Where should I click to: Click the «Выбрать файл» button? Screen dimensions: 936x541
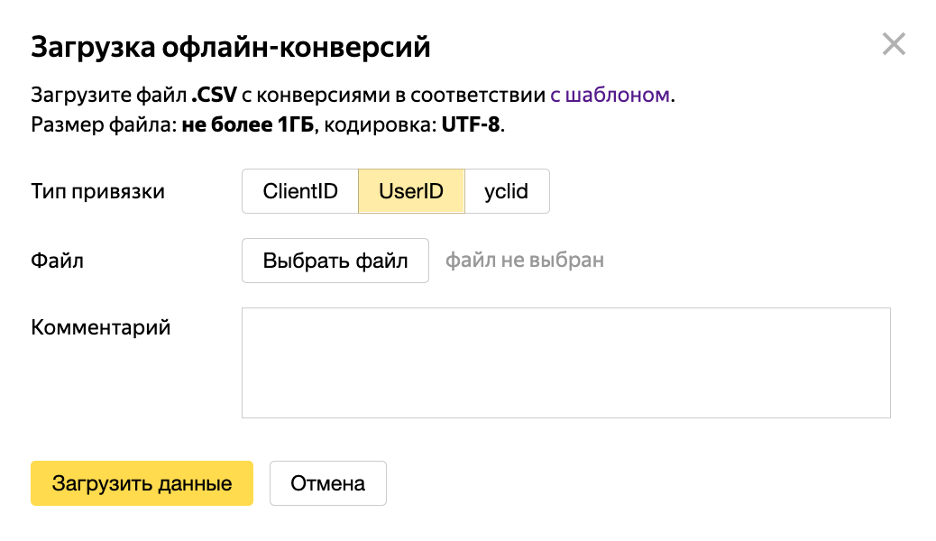[335, 261]
